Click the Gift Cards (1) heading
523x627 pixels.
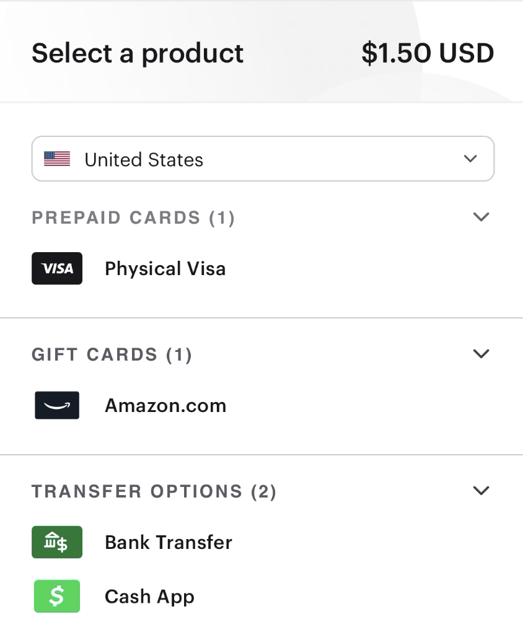coord(112,354)
